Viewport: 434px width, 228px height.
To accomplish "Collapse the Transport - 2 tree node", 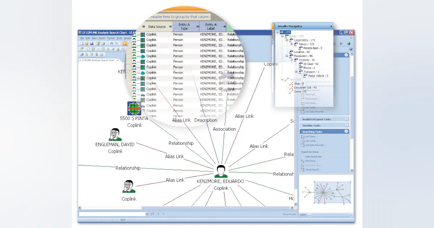I will coord(296,72).
